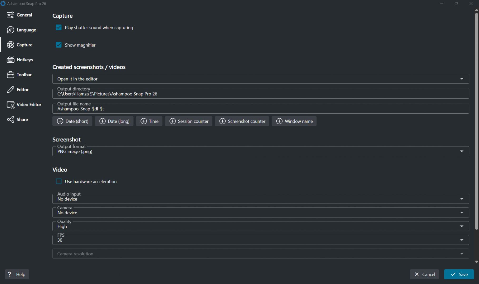Screen dimensions: 479x284
Task: Click the plus icon on Date (short)
Action: [60, 121]
